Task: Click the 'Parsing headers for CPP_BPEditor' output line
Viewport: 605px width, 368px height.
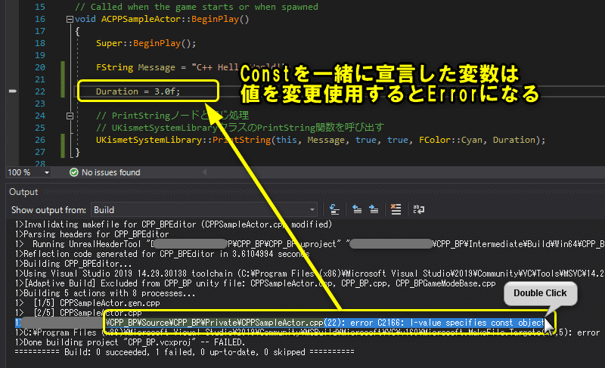Action: pyautogui.click(x=92, y=234)
